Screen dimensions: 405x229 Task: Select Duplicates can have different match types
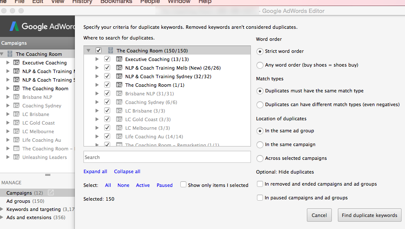click(x=260, y=105)
